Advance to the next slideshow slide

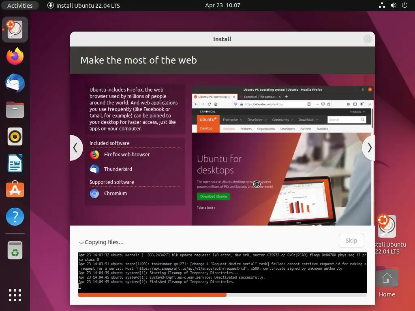point(369,147)
